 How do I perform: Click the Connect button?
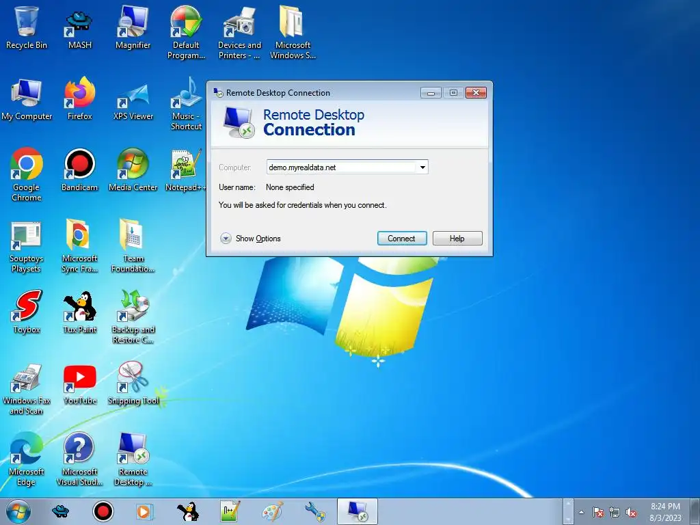point(402,239)
